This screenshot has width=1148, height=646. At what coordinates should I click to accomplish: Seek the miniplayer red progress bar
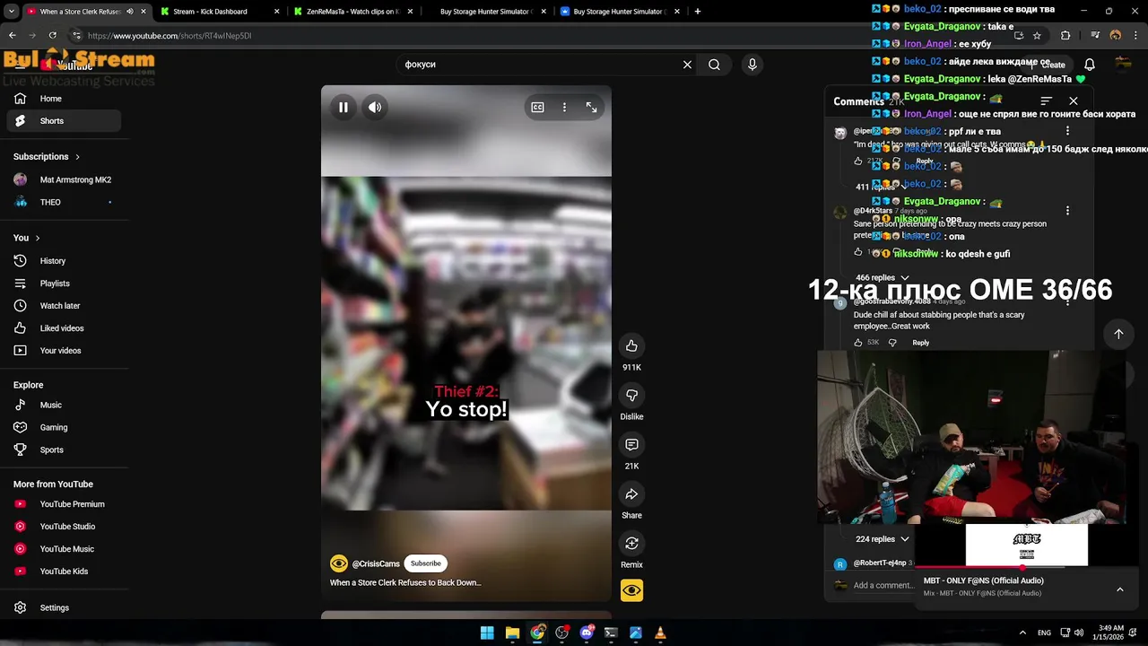[1027, 567]
